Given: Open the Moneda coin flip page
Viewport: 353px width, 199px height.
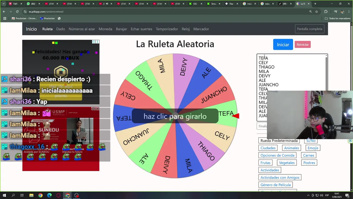Looking at the screenshot, I should tap(105, 29).
